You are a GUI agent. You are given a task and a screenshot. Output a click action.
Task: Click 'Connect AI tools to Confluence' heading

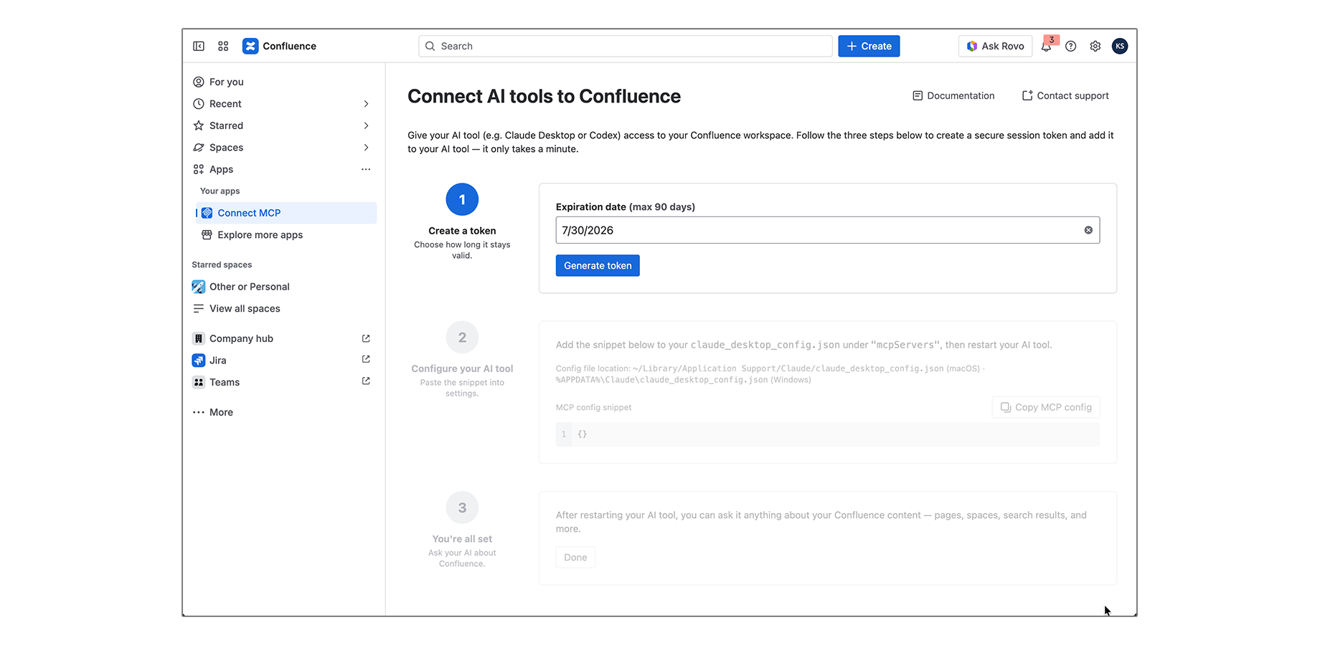pyautogui.click(x=544, y=96)
